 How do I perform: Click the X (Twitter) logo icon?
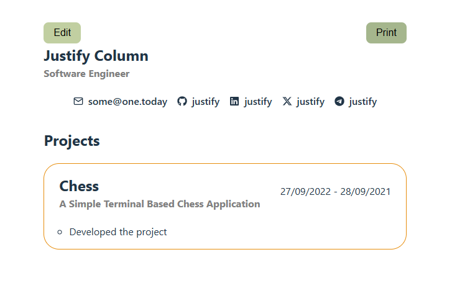point(287,101)
